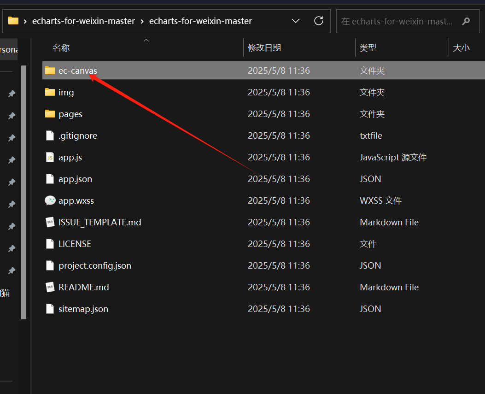Select the img folder name

pyautogui.click(x=66, y=92)
